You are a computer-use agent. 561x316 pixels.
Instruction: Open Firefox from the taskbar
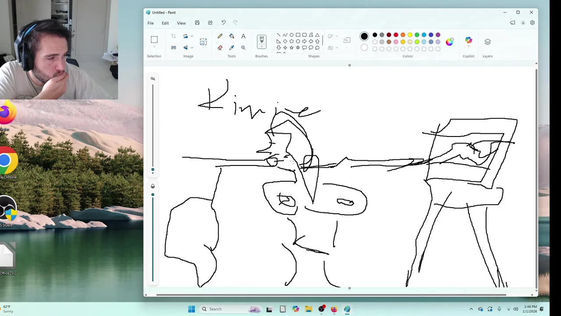pyautogui.click(x=334, y=309)
